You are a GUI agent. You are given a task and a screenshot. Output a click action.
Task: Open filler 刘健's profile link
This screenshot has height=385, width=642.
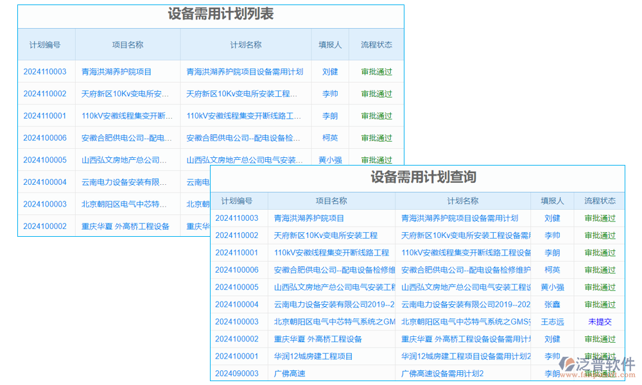[551, 218]
